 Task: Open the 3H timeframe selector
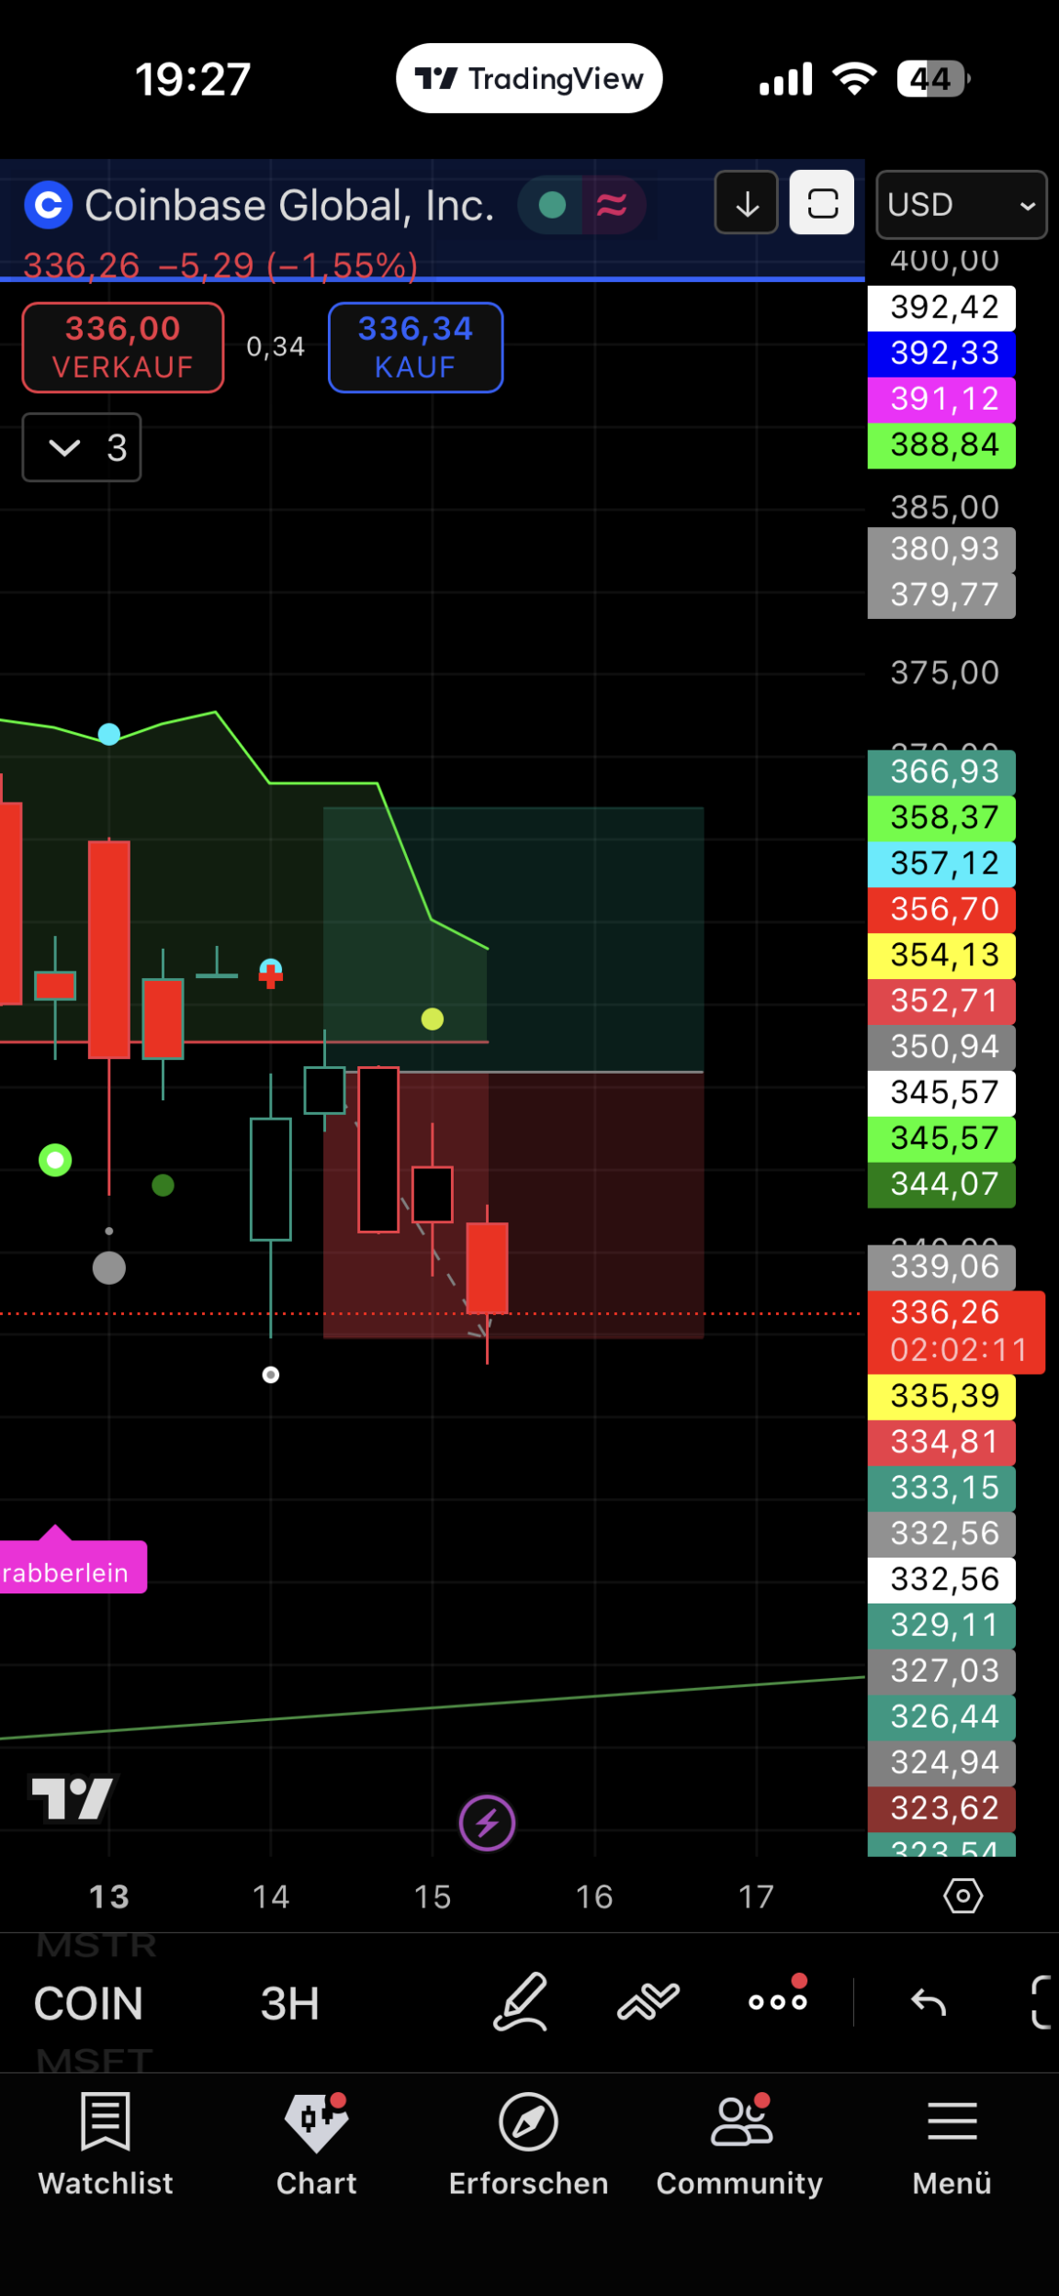point(289,2003)
